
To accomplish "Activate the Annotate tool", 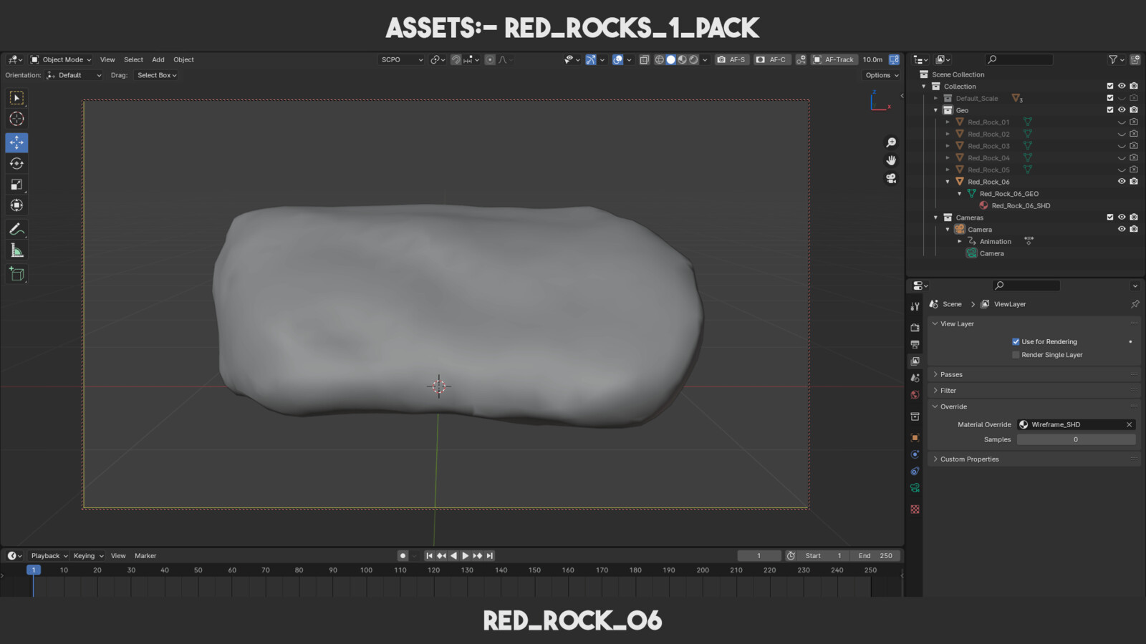I will pyautogui.click(x=16, y=230).
